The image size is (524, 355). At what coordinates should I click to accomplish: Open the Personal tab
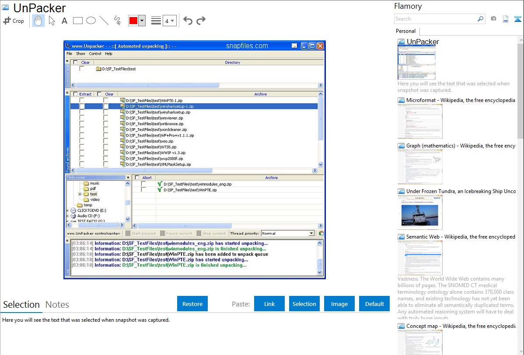405,31
